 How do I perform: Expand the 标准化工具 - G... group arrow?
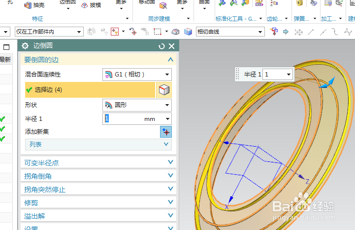260,19
